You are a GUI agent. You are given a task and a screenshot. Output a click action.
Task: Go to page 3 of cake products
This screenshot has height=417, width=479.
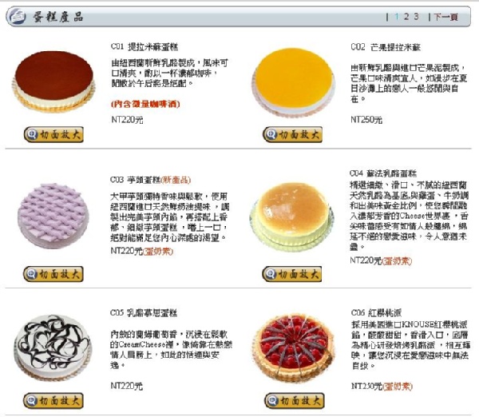pyautogui.click(x=416, y=17)
